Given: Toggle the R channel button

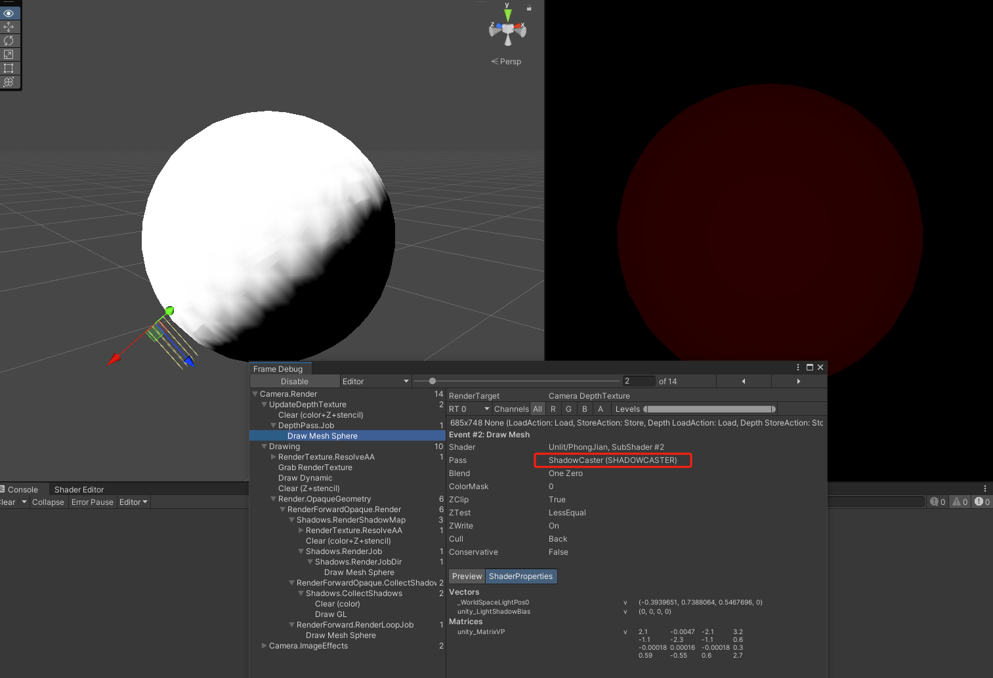Looking at the screenshot, I should (x=553, y=409).
